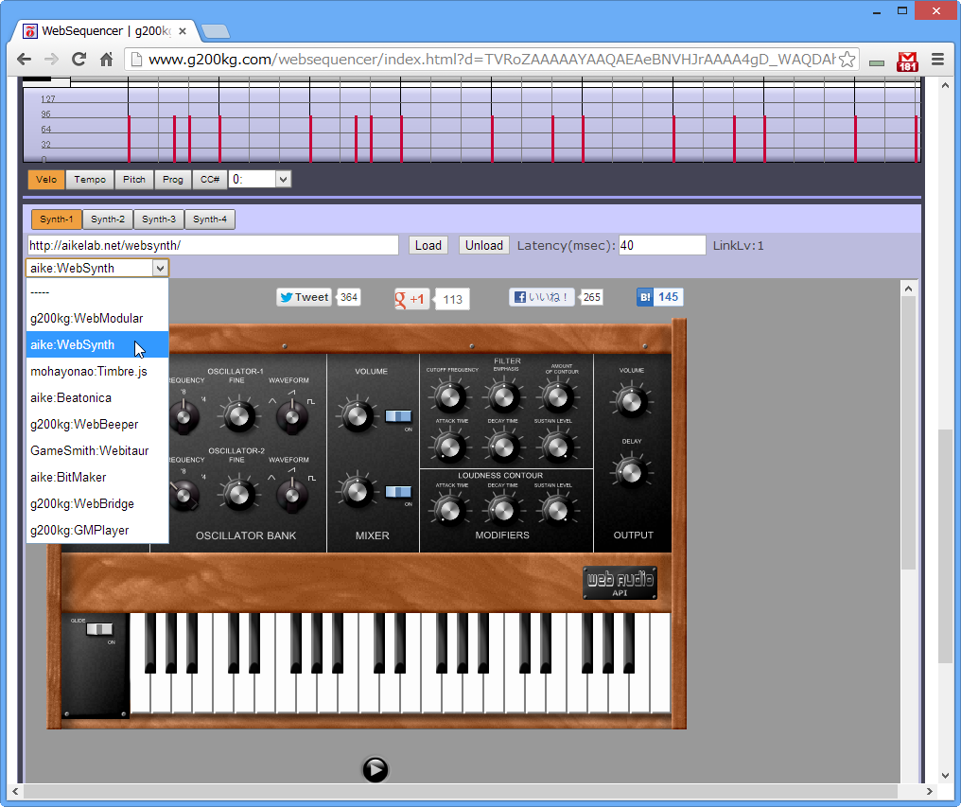Click the Google +1 button
This screenshot has height=807, width=961.
pos(411,299)
